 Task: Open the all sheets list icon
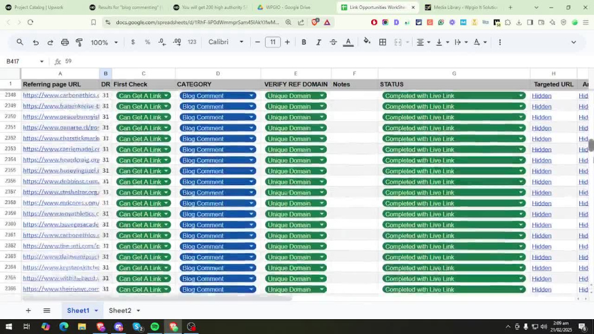[46, 310]
